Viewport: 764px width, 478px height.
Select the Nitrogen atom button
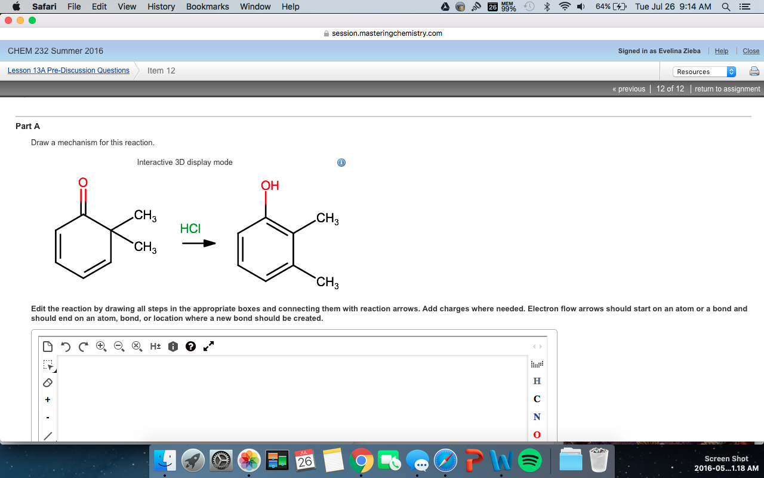pyautogui.click(x=536, y=416)
